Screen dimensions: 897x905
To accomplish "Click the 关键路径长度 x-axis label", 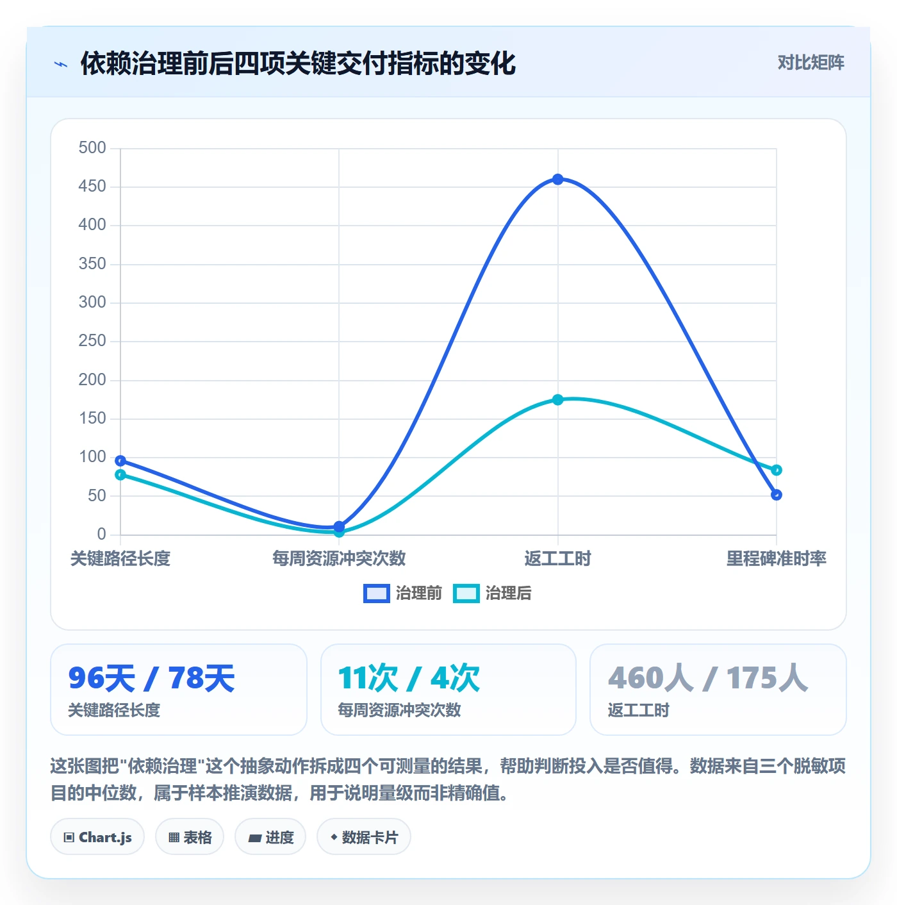I will tap(120, 559).
